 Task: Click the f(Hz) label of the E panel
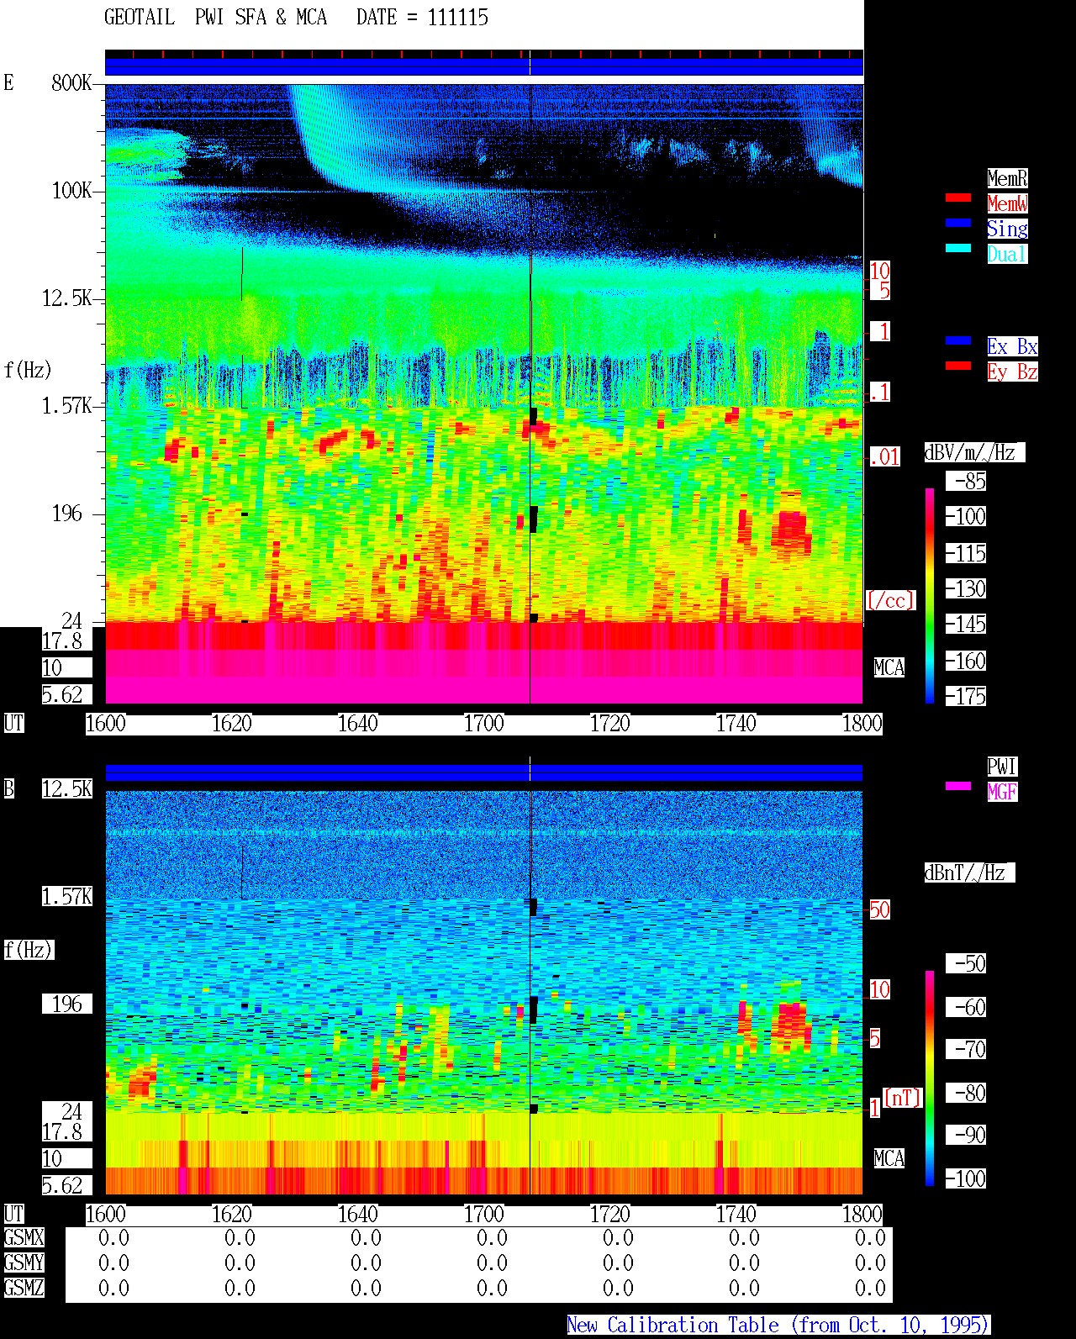29,369
